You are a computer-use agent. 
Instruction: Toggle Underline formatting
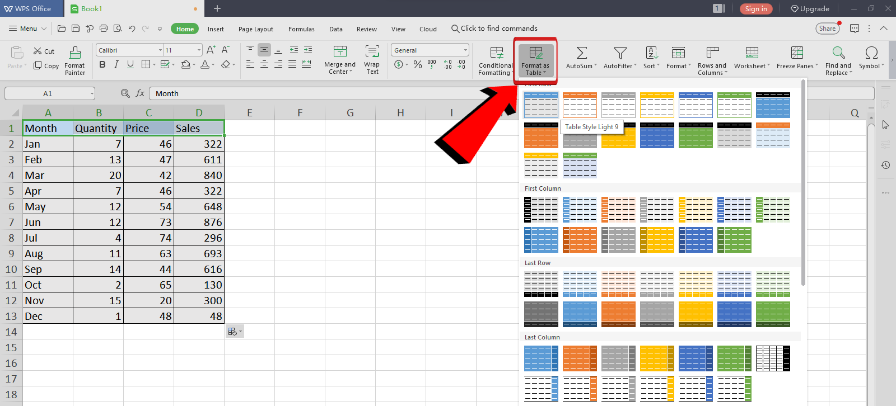[x=130, y=64]
